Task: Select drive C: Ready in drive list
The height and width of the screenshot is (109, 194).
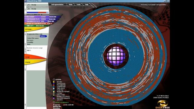Action: (37, 5)
